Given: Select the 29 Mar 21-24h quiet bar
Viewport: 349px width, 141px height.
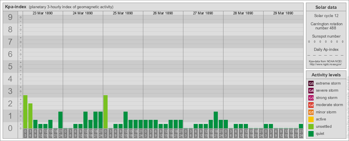Looking at the screenshot, I should click(x=301, y=126).
